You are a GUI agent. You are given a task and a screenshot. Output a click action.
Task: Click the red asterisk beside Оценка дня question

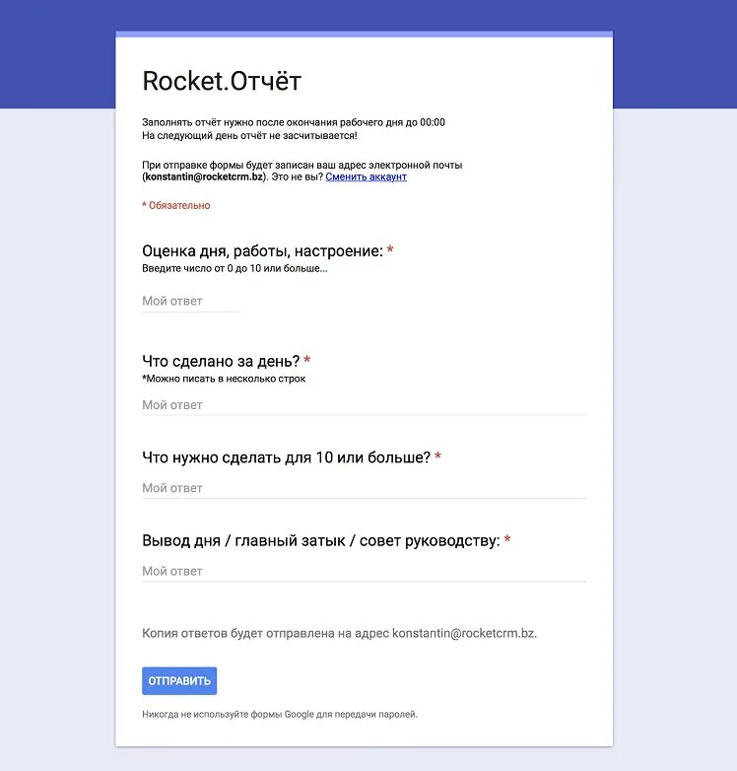[390, 249]
